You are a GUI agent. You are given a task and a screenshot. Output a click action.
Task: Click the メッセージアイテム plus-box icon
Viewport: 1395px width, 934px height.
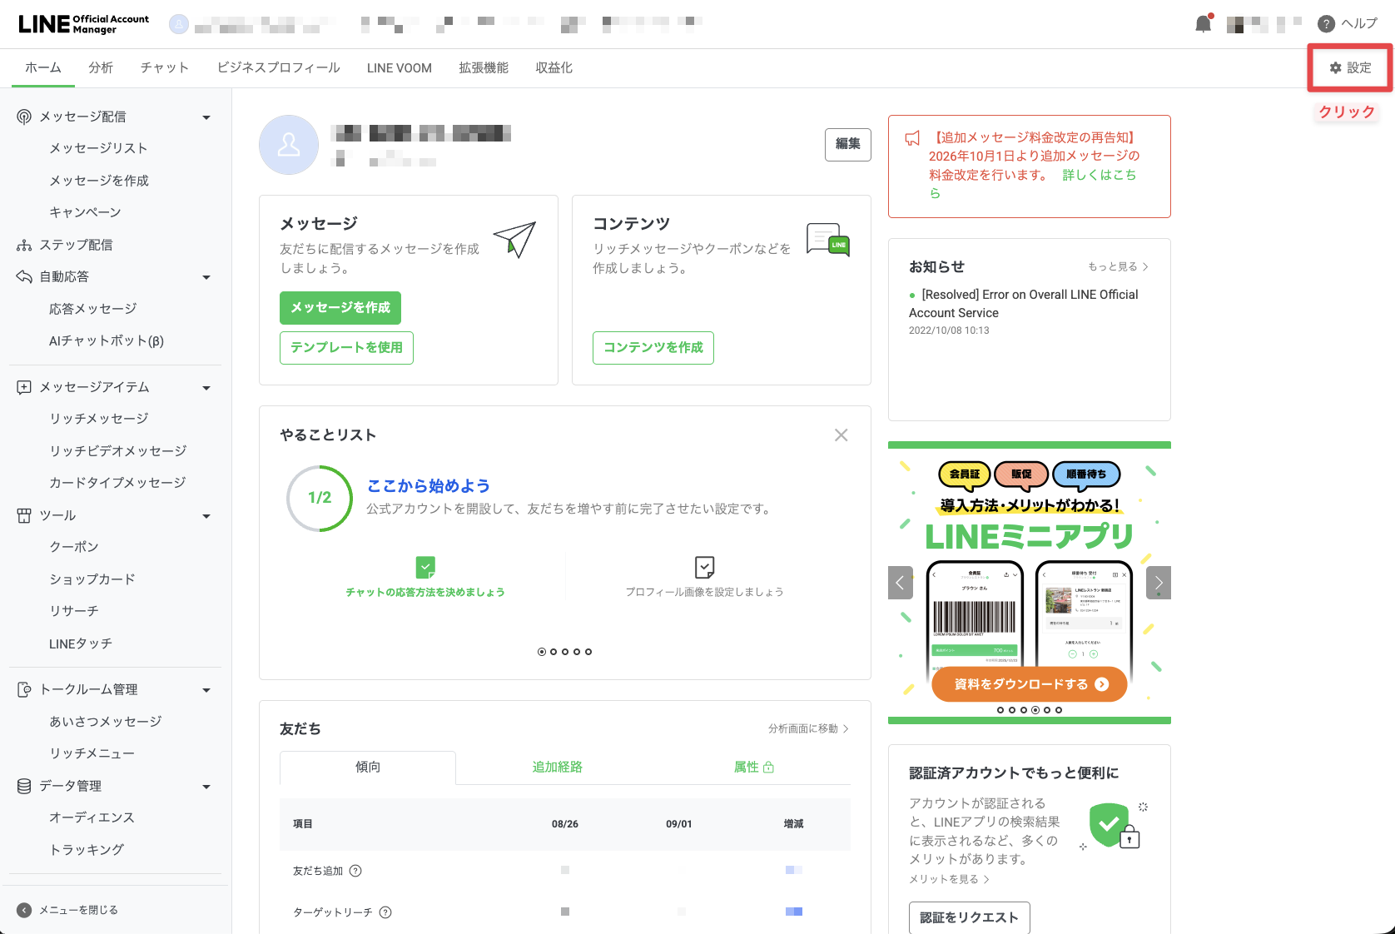[24, 387]
